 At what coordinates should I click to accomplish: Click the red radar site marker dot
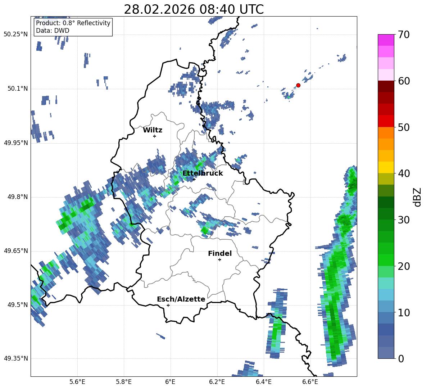[298, 85]
